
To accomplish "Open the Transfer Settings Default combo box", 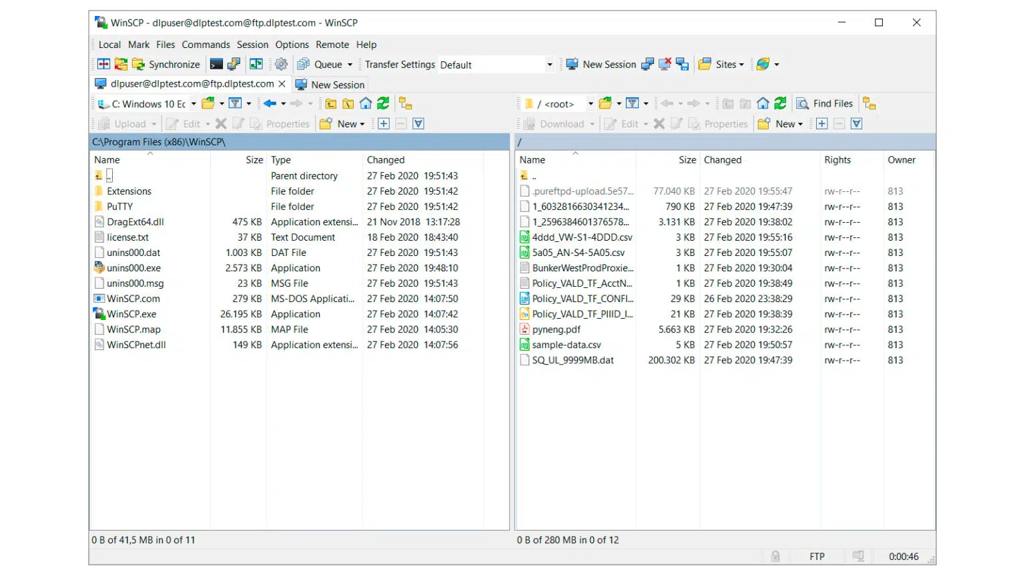I will click(496, 65).
